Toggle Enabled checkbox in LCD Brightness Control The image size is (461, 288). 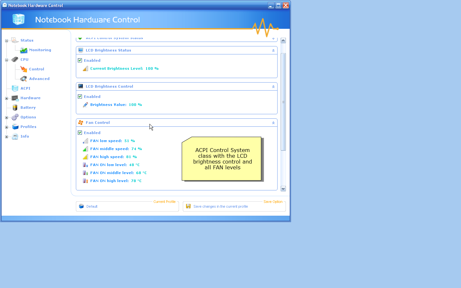pyautogui.click(x=80, y=97)
